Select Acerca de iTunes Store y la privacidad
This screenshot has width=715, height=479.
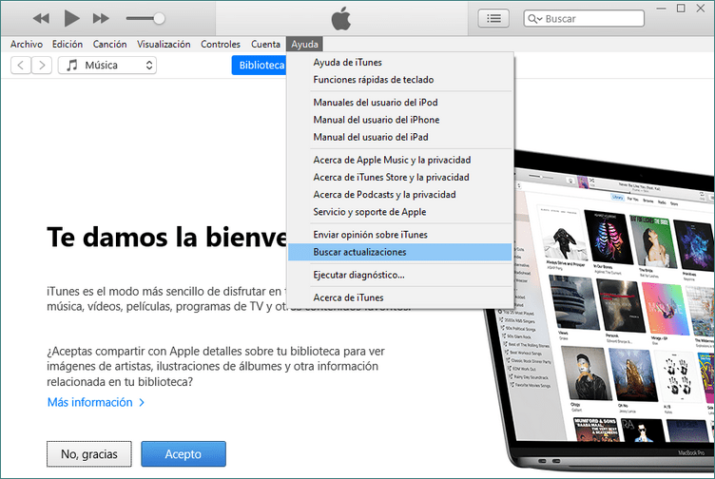[x=400, y=178]
